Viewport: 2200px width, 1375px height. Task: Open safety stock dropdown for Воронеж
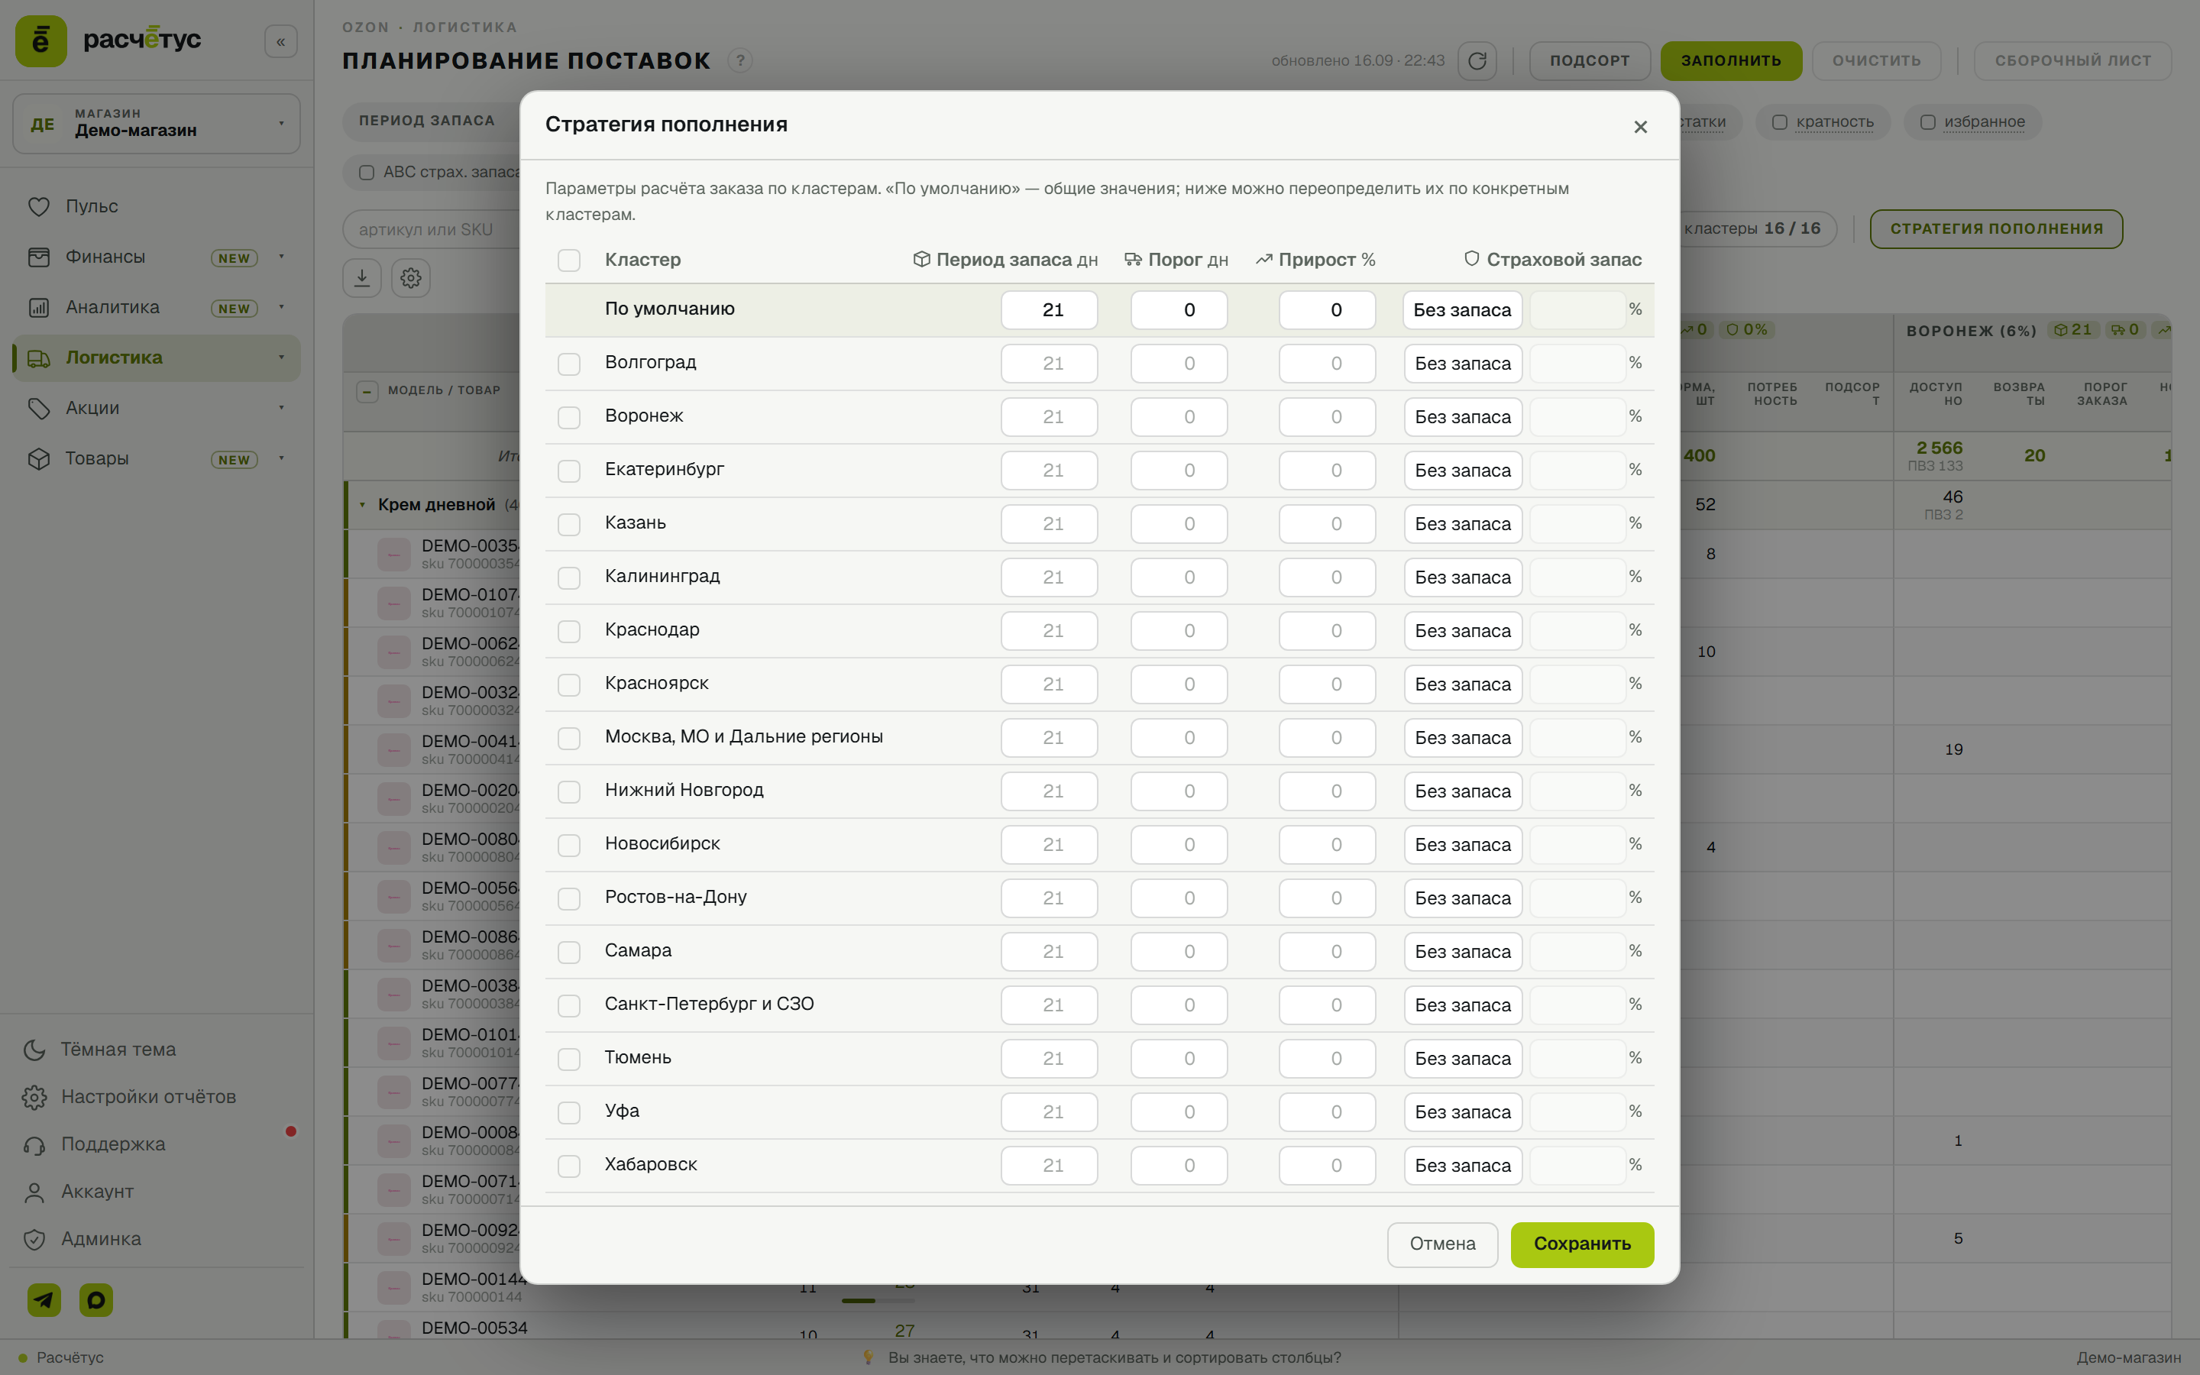tap(1462, 416)
